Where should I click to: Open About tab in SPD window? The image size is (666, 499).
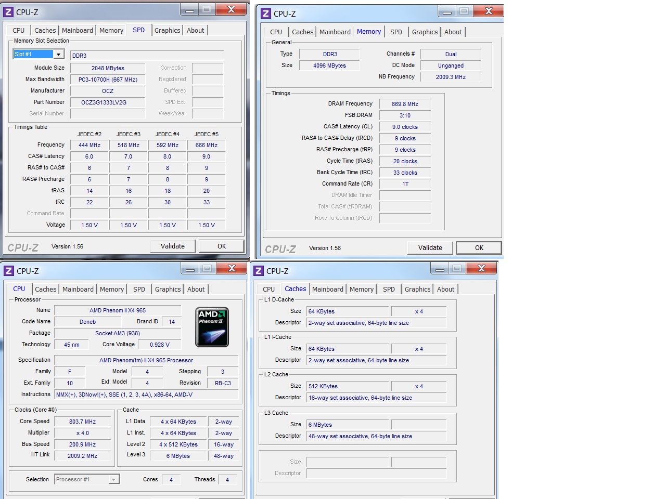(196, 30)
